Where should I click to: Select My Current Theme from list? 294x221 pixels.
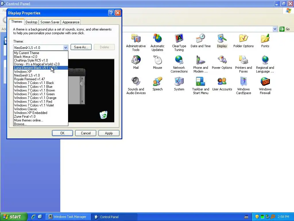(41, 53)
